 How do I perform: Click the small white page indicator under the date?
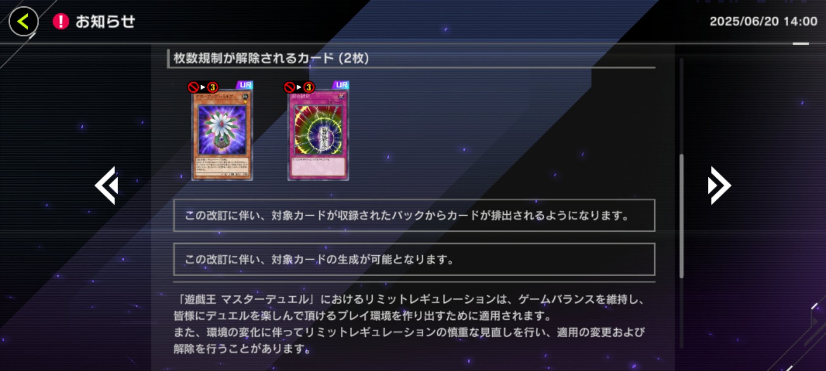coord(801,43)
